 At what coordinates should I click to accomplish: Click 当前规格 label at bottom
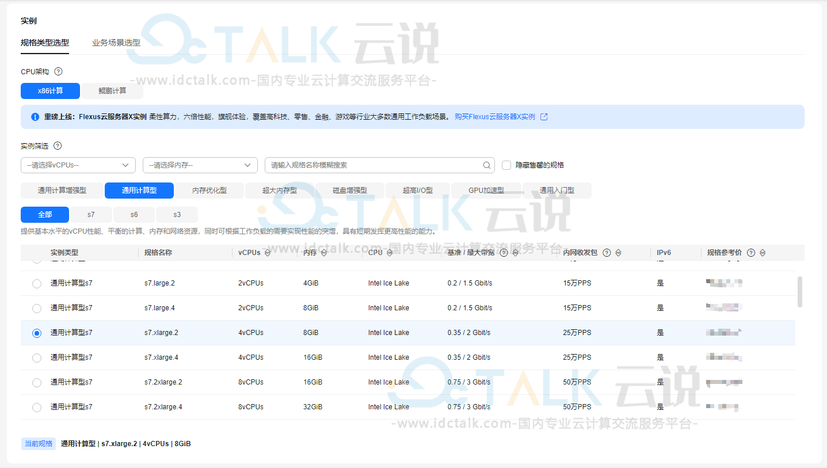click(39, 444)
